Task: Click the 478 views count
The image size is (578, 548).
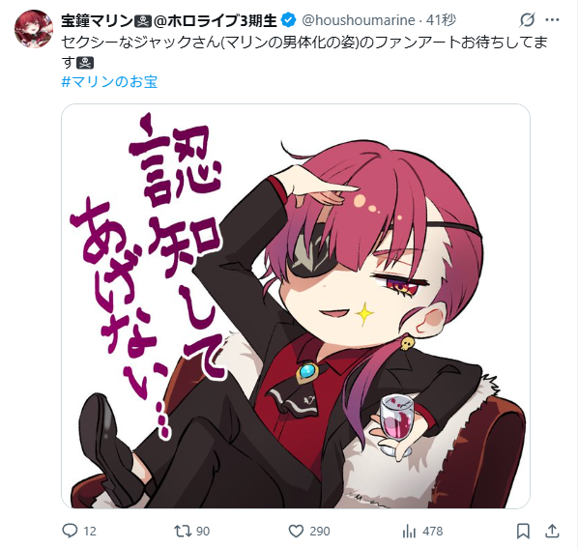Action: pyautogui.click(x=432, y=531)
